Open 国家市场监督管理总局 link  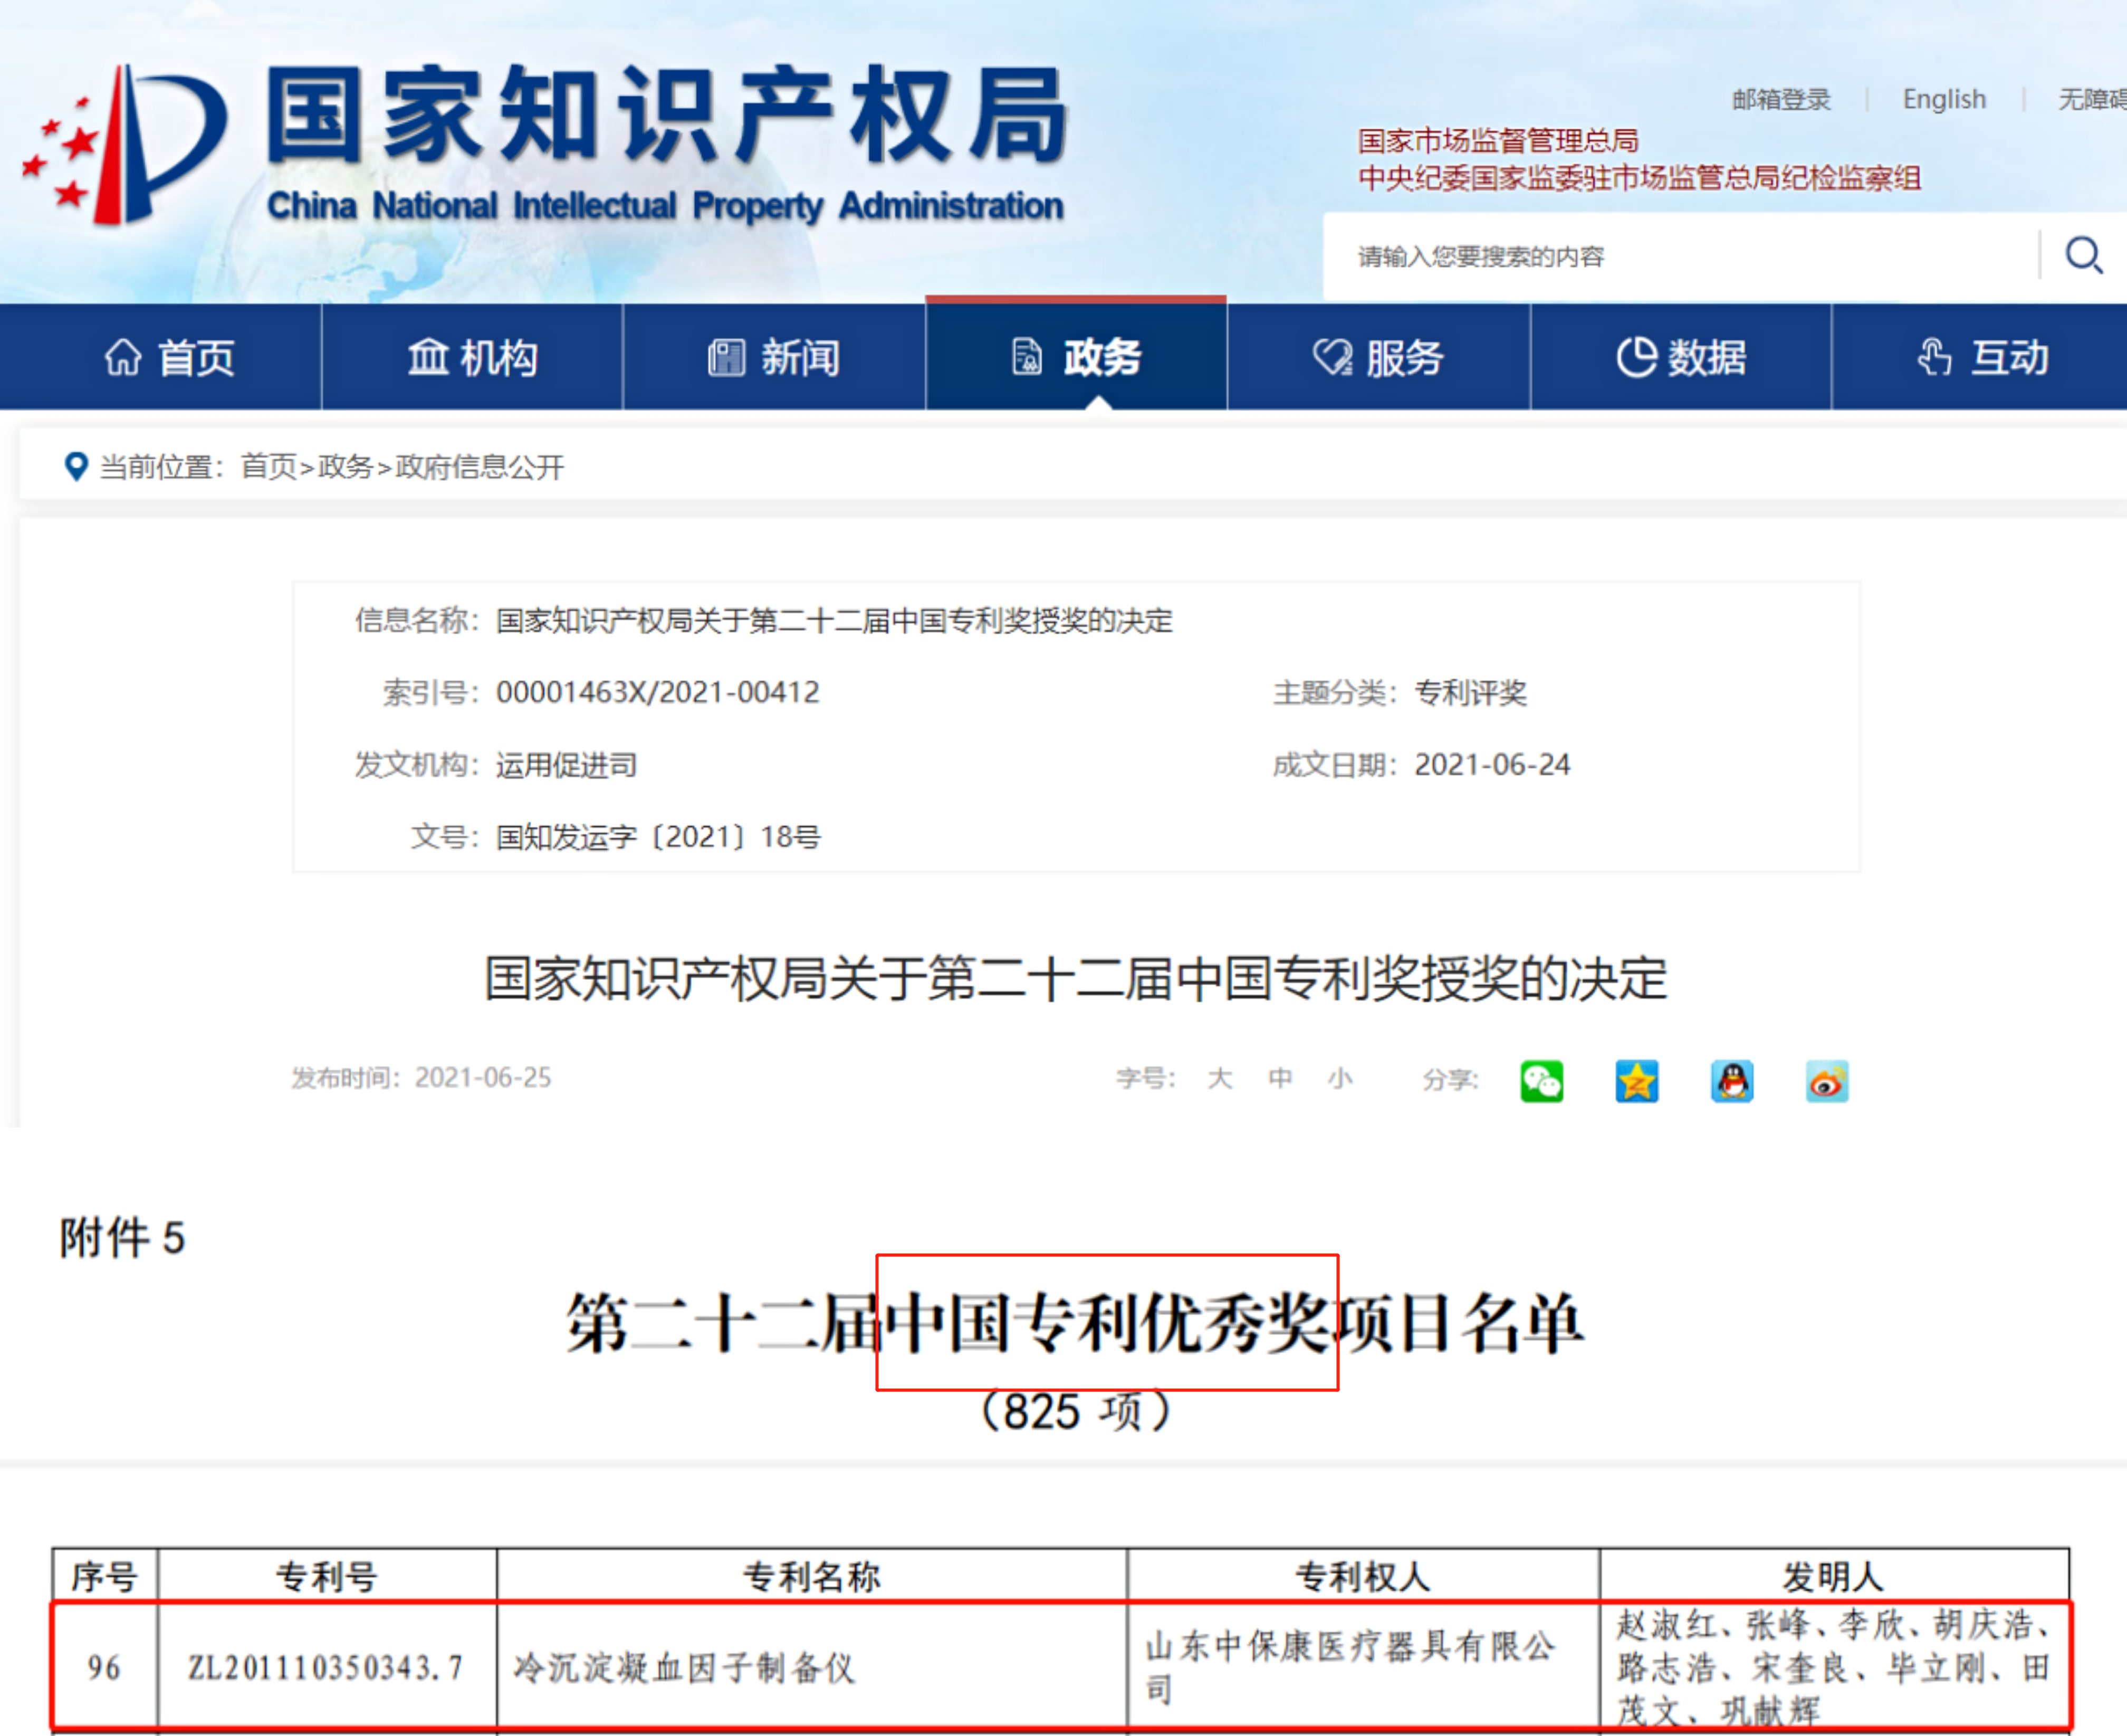(x=1497, y=141)
